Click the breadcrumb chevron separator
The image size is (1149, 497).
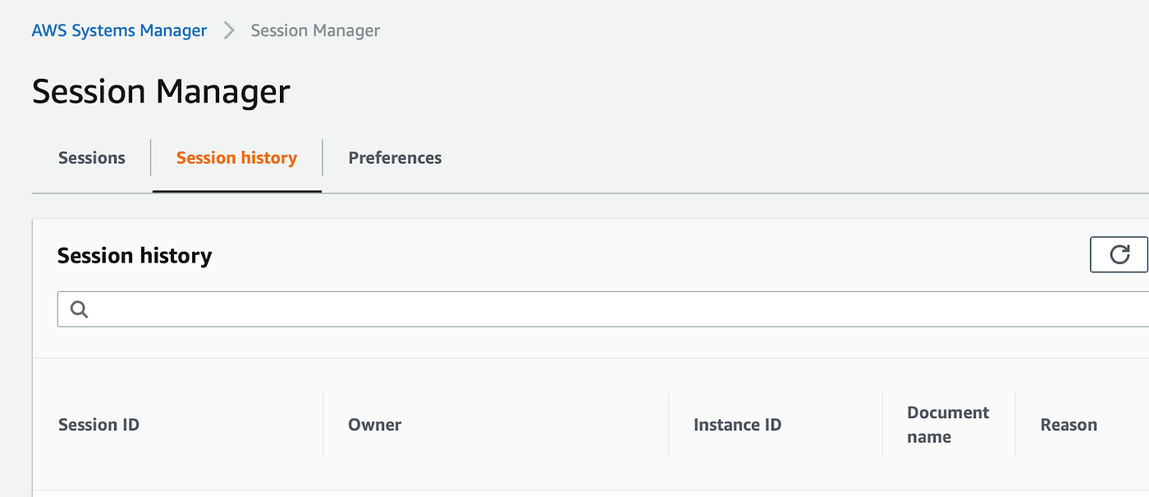pos(229,31)
